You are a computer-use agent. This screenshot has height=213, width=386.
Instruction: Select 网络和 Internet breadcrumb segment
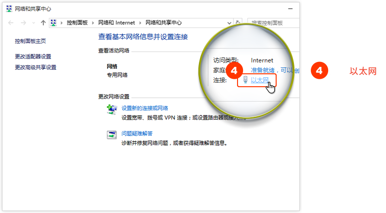(116, 23)
